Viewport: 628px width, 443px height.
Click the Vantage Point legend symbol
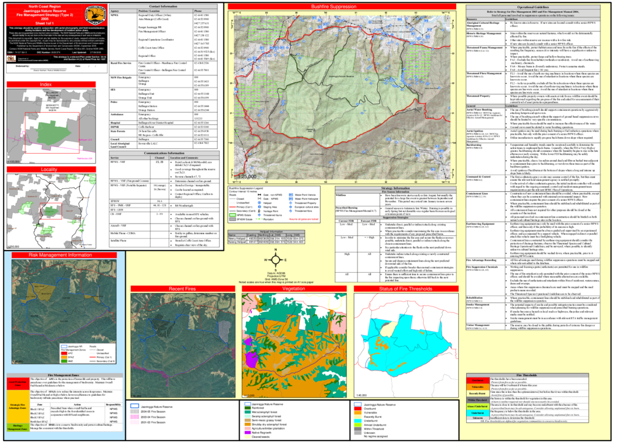pyautogui.click(x=259, y=211)
